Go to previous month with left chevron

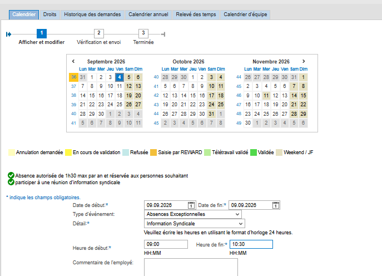point(73,61)
